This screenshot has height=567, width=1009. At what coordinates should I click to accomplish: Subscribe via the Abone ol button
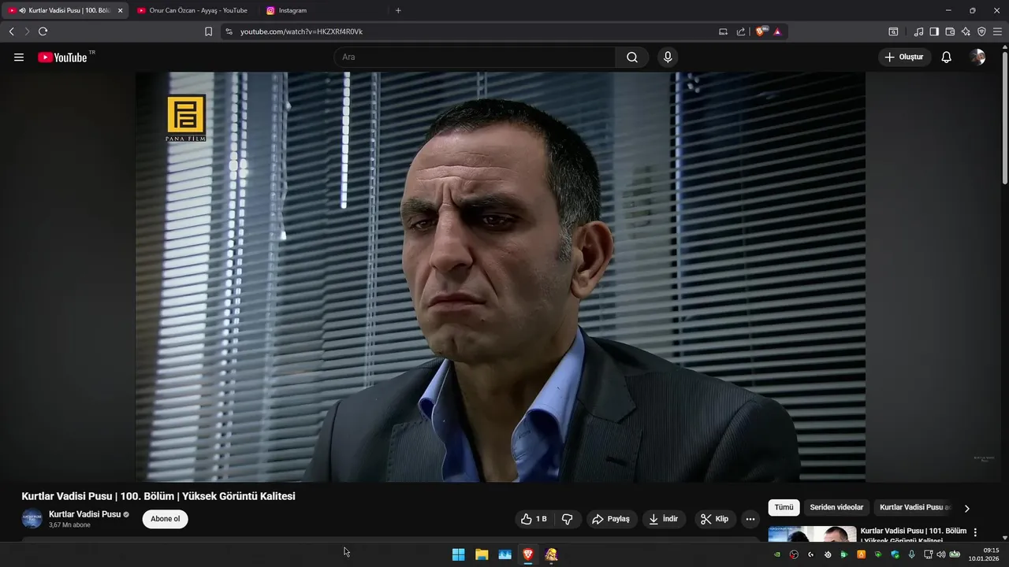[166, 519]
